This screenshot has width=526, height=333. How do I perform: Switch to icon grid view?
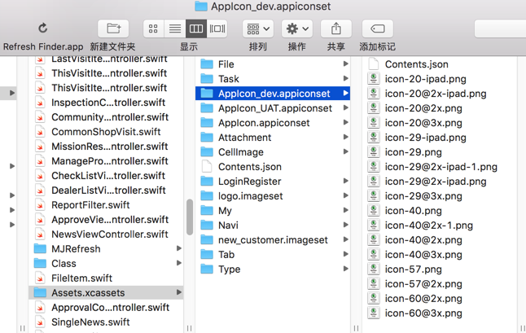(x=153, y=28)
